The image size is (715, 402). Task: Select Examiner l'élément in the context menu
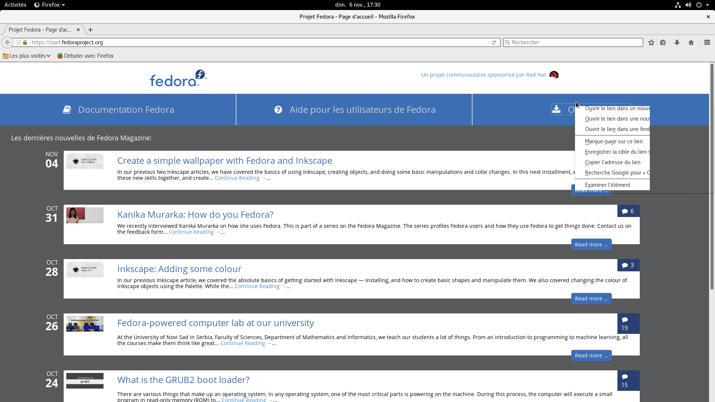pos(607,185)
